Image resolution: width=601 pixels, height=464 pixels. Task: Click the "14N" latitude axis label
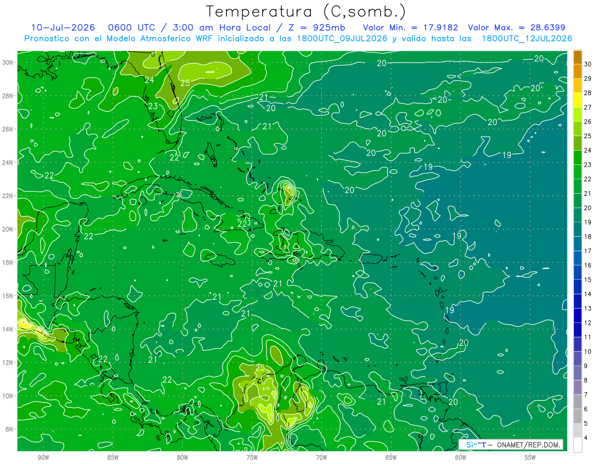tap(8, 329)
